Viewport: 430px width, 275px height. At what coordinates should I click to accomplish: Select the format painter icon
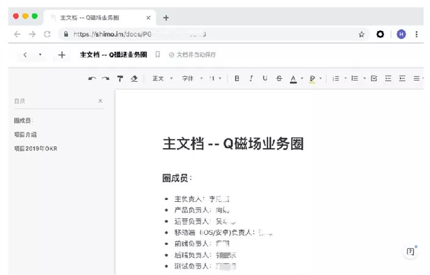tap(120, 79)
